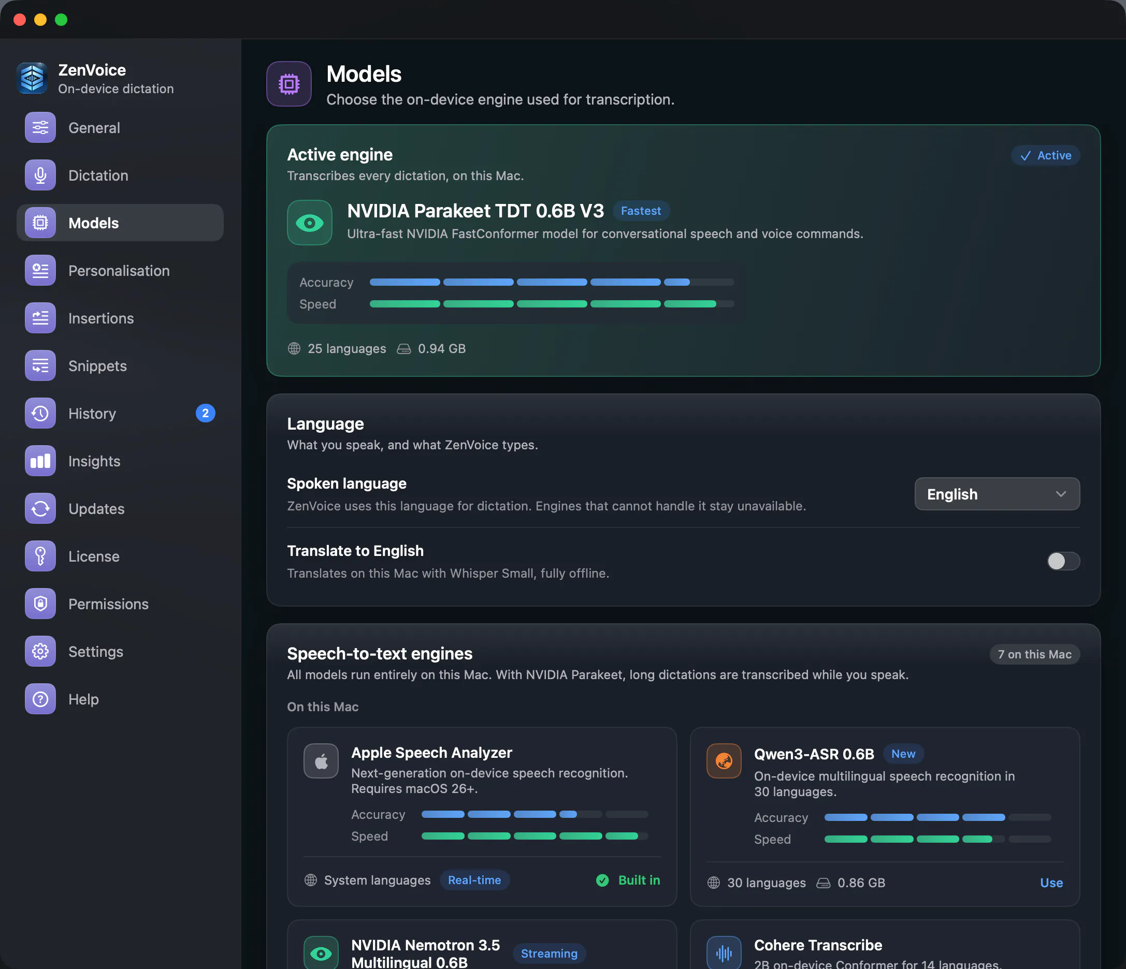Image resolution: width=1126 pixels, height=969 pixels.
Task: Open the Personalisation section label
Action: tap(119, 271)
